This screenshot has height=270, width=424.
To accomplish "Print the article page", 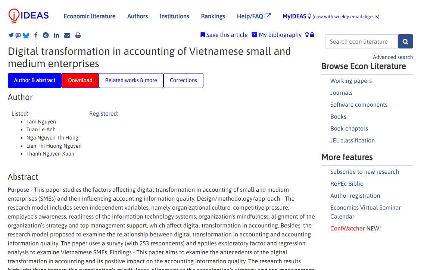I will point(78,35).
